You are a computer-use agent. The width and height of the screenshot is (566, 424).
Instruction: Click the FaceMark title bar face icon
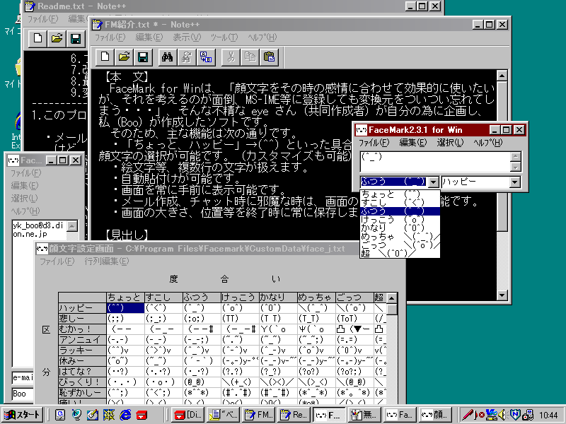point(362,130)
